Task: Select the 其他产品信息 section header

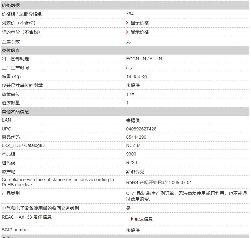Action: click(x=15, y=112)
